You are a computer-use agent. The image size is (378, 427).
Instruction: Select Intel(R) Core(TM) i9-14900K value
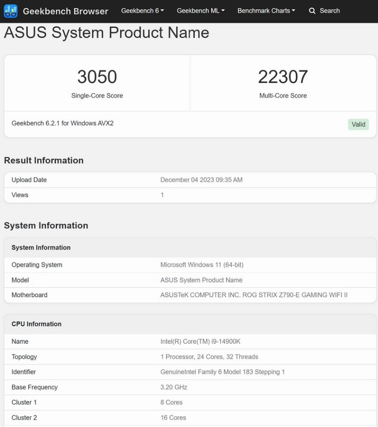pos(200,341)
